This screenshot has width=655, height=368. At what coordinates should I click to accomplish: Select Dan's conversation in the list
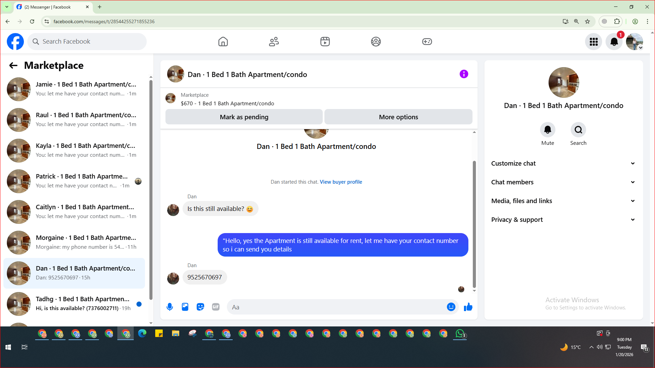(x=74, y=273)
